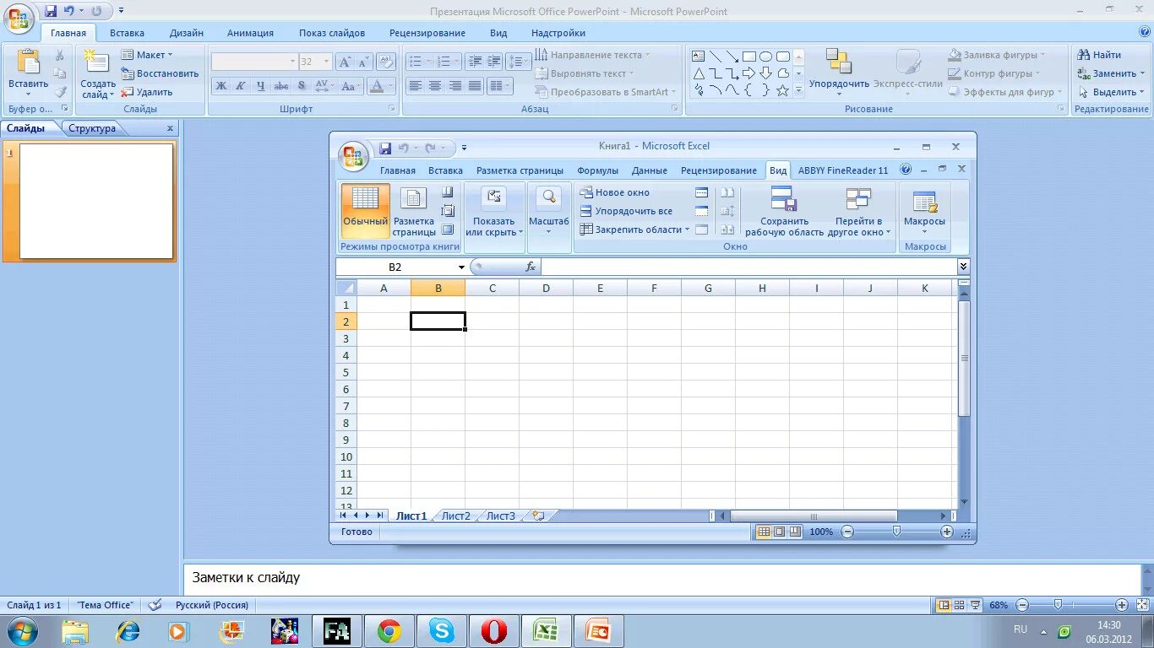Click Сохранить рабочую область in Excel
The height and width of the screenshot is (648, 1154).
pyautogui.click(x=784, y=211)
